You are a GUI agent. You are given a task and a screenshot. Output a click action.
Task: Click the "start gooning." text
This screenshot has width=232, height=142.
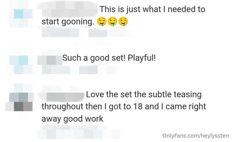[68, 22]
